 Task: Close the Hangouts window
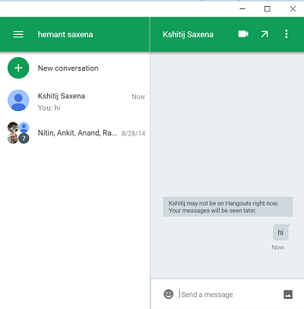pos(293,9)
